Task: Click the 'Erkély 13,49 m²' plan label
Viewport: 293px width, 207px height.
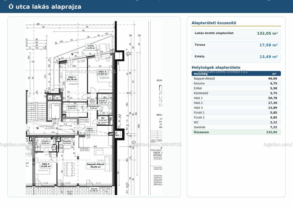Action: 90,47
